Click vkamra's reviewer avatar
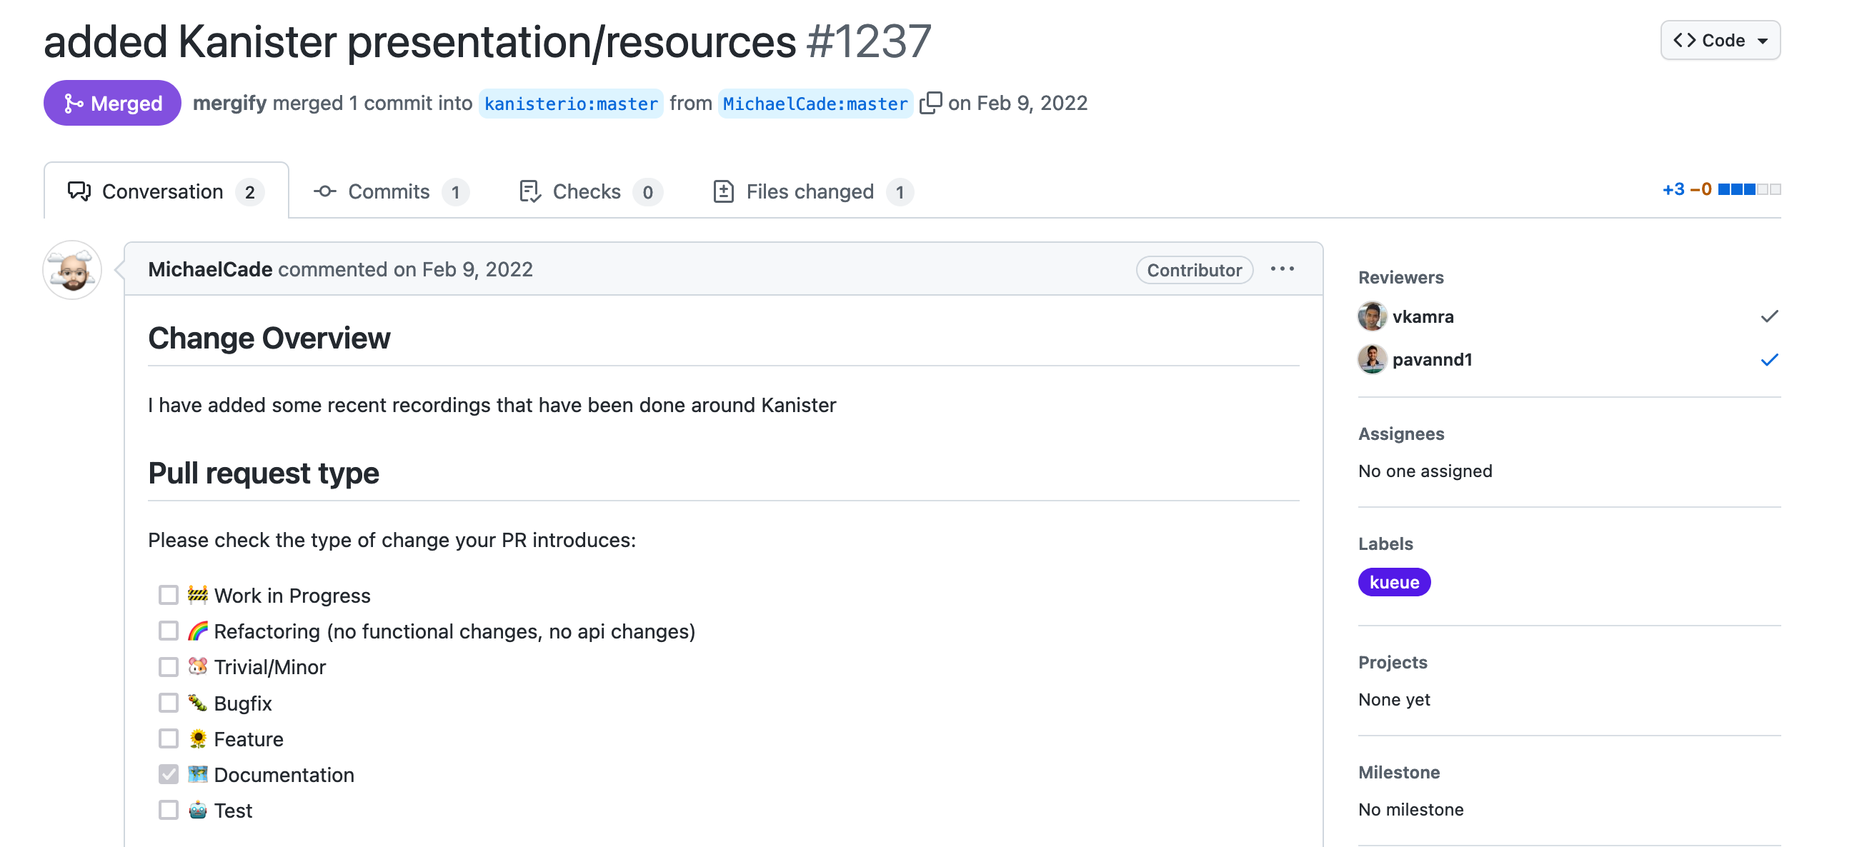This screenshot has height=847, width=1872. (1371, 316)
